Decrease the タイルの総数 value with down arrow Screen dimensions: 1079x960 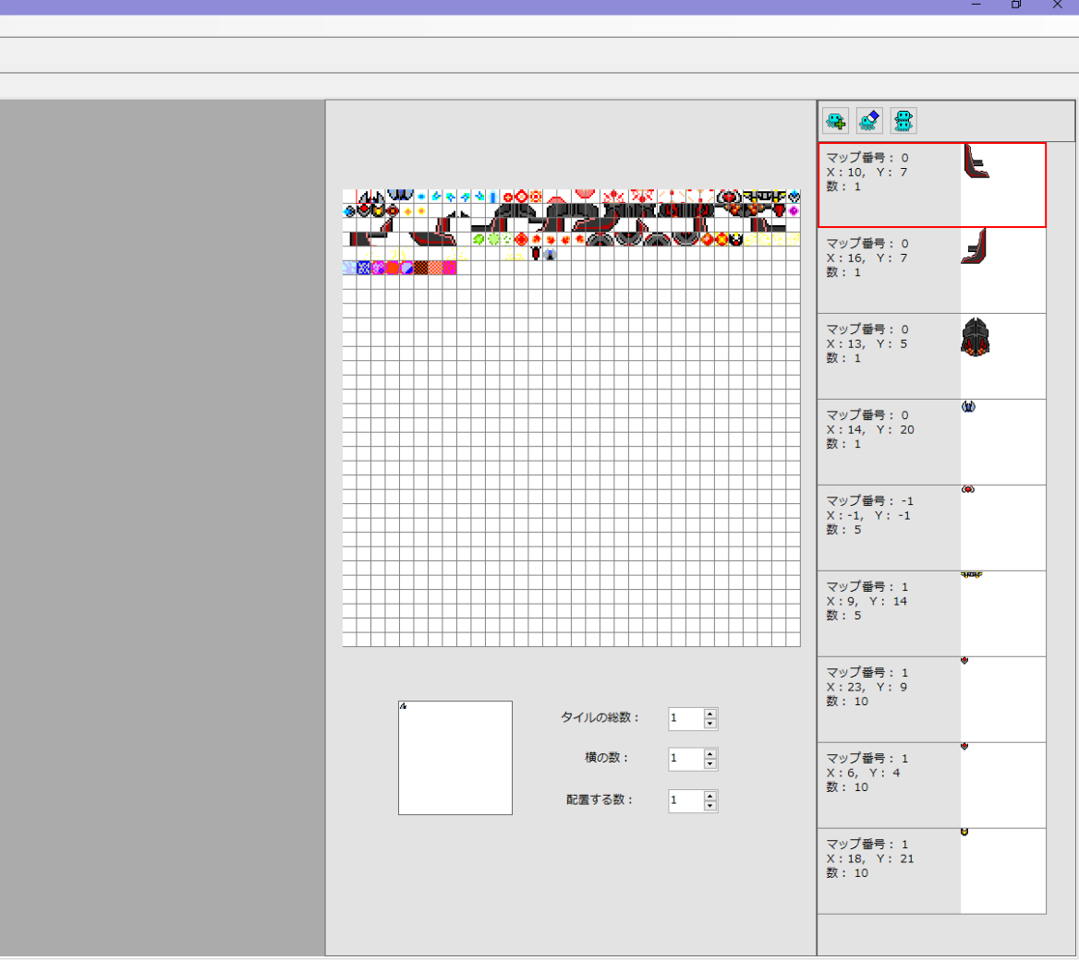(709, 724)
